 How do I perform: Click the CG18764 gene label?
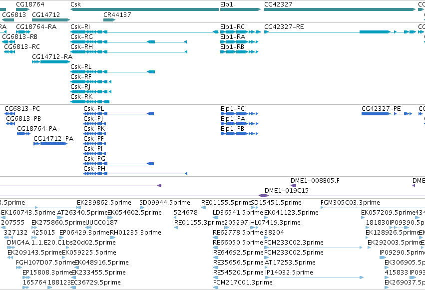click(x=30, y=4)
